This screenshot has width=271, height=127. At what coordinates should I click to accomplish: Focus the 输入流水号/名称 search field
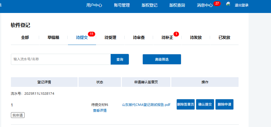pyautogui.click(x=61, y=59)
